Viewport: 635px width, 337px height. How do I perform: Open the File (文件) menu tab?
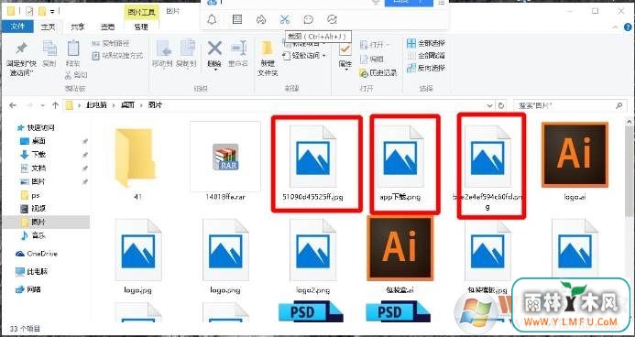coord(17,27)
